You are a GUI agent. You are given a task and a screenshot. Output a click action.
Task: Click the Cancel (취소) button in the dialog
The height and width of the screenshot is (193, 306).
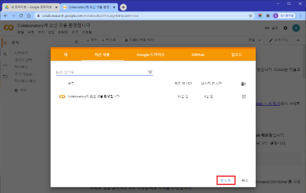click(245, 181)
